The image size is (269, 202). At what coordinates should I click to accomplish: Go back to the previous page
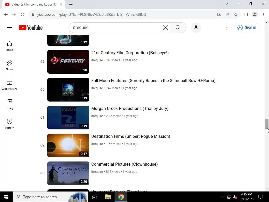pos(6,14)
